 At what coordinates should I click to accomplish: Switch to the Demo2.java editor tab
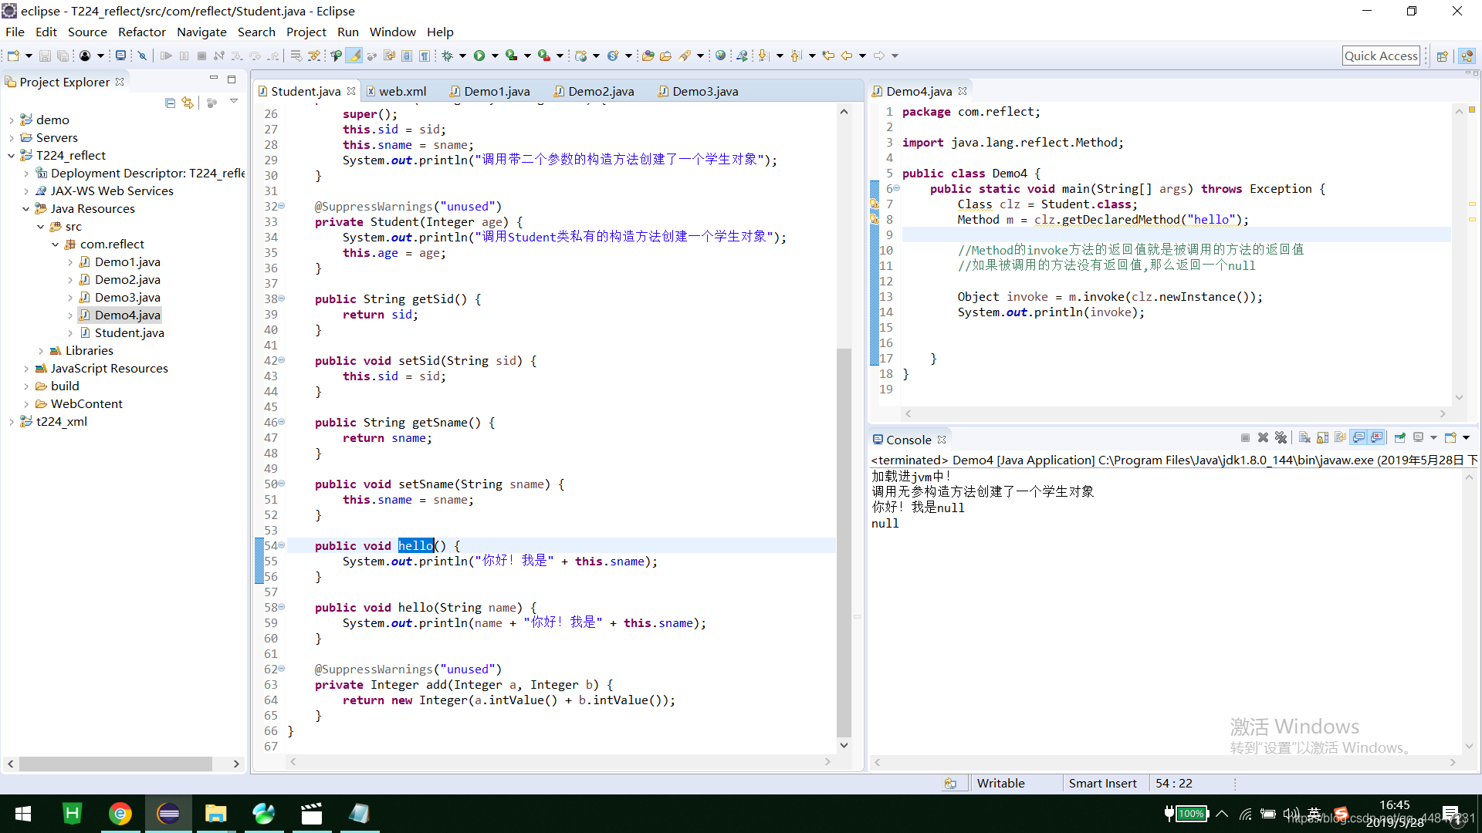[x=594, y=91]
